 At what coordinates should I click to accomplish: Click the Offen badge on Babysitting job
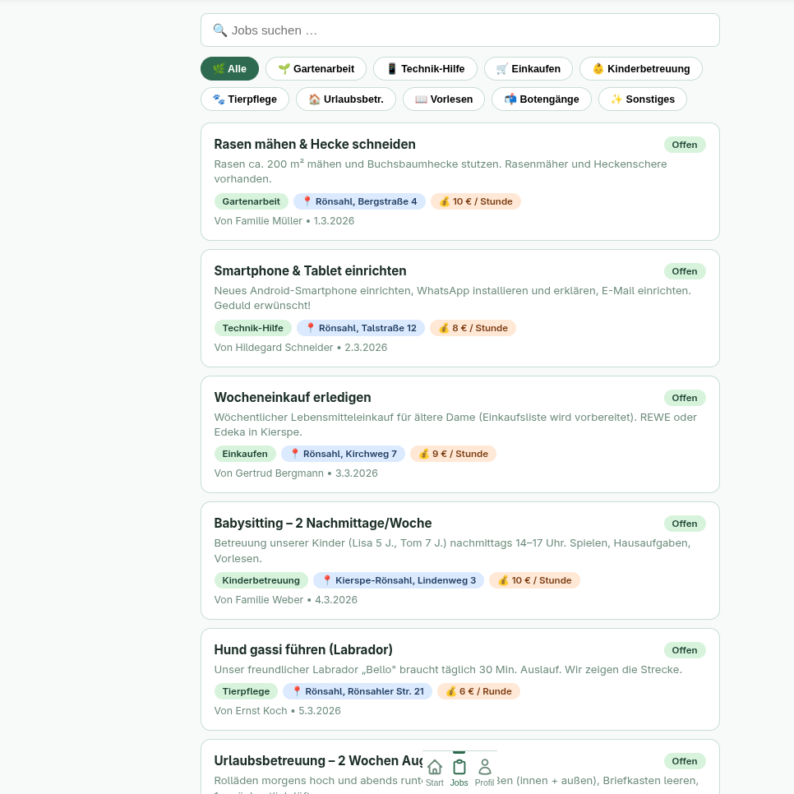(684, 524)
